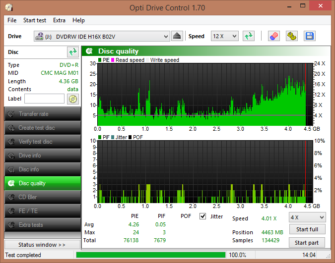This screenshot has width=335, height=263.
Task: Click the Disc quality header icon
Action: [89, 51]
